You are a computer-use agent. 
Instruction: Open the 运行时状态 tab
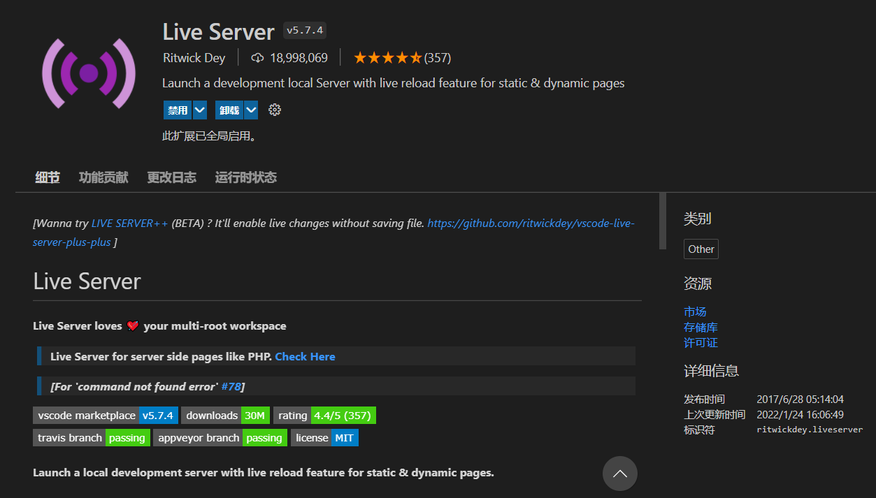246,177
